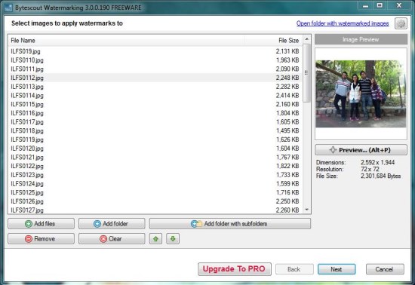The image size is (415, 285).
Task: Select file ILFS0113.jpg
Action: (x=155, y=87)
